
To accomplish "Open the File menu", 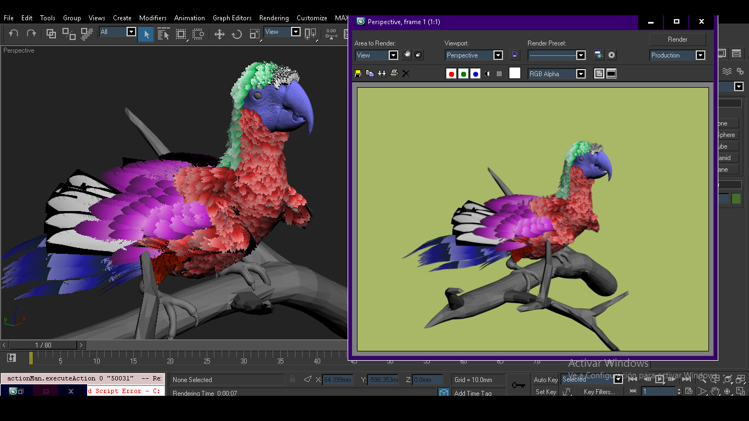I will tap(9, 18).
